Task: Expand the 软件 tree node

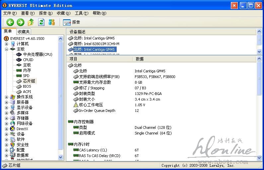Action: pyautogui.click(x=6, y=139)
